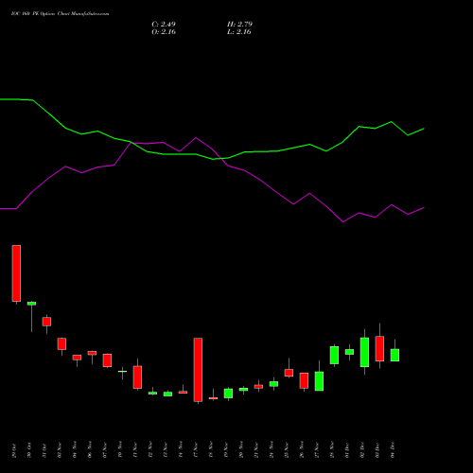Click the open value 'O: 2.16'

tap(164, 32)
